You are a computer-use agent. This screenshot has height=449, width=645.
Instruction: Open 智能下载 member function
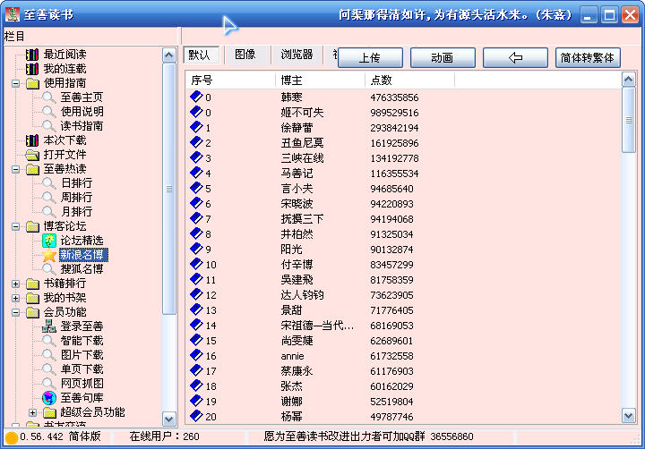pyautogui.click(x=82, y=341)
